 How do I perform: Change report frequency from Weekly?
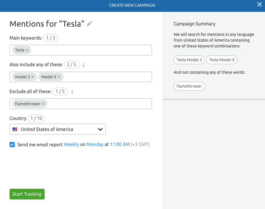pyautogui.click(x=71, y=145)
